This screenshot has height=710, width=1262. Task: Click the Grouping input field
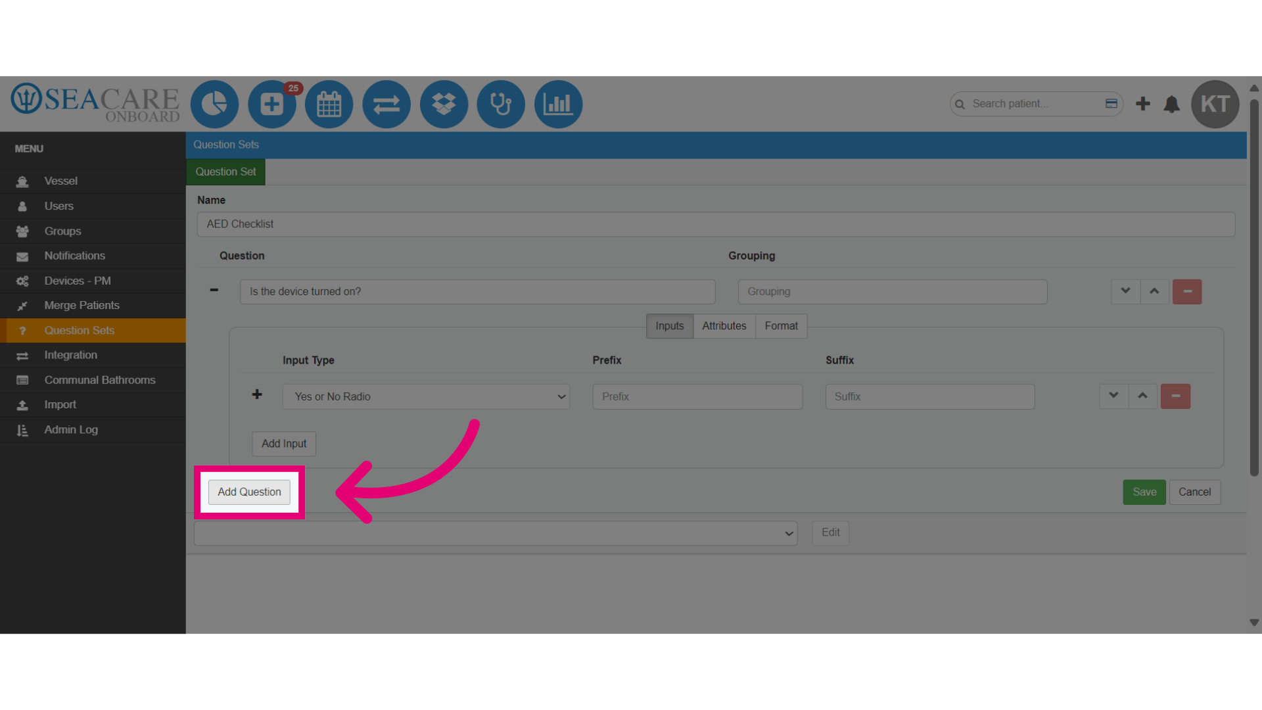point(892,292)
